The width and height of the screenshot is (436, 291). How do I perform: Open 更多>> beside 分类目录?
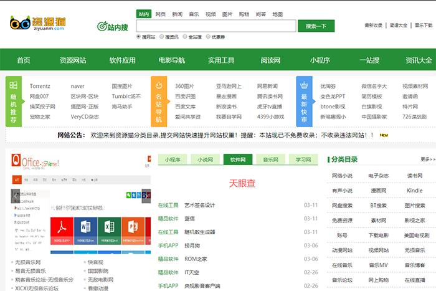point(428,160)
